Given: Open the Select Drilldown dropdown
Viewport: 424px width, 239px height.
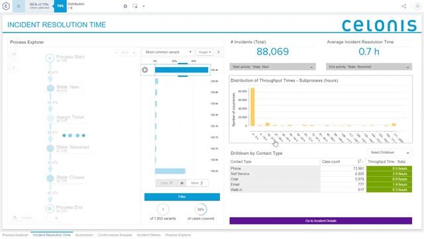Looking at the screenshot, I should click(390, 153).
